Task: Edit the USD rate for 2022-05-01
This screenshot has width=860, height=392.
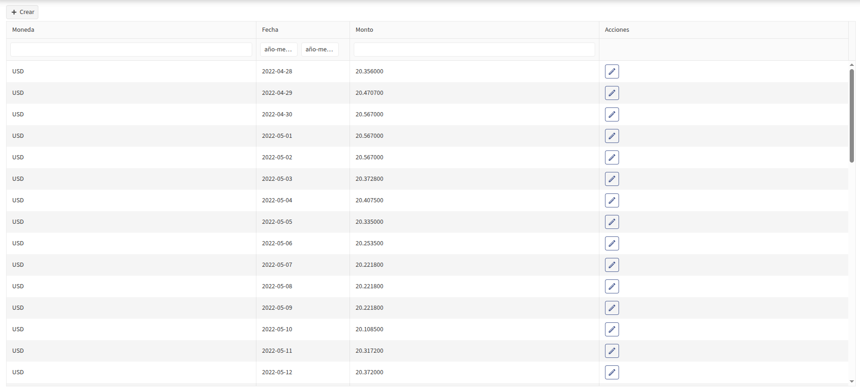Action: click(612, 136)
